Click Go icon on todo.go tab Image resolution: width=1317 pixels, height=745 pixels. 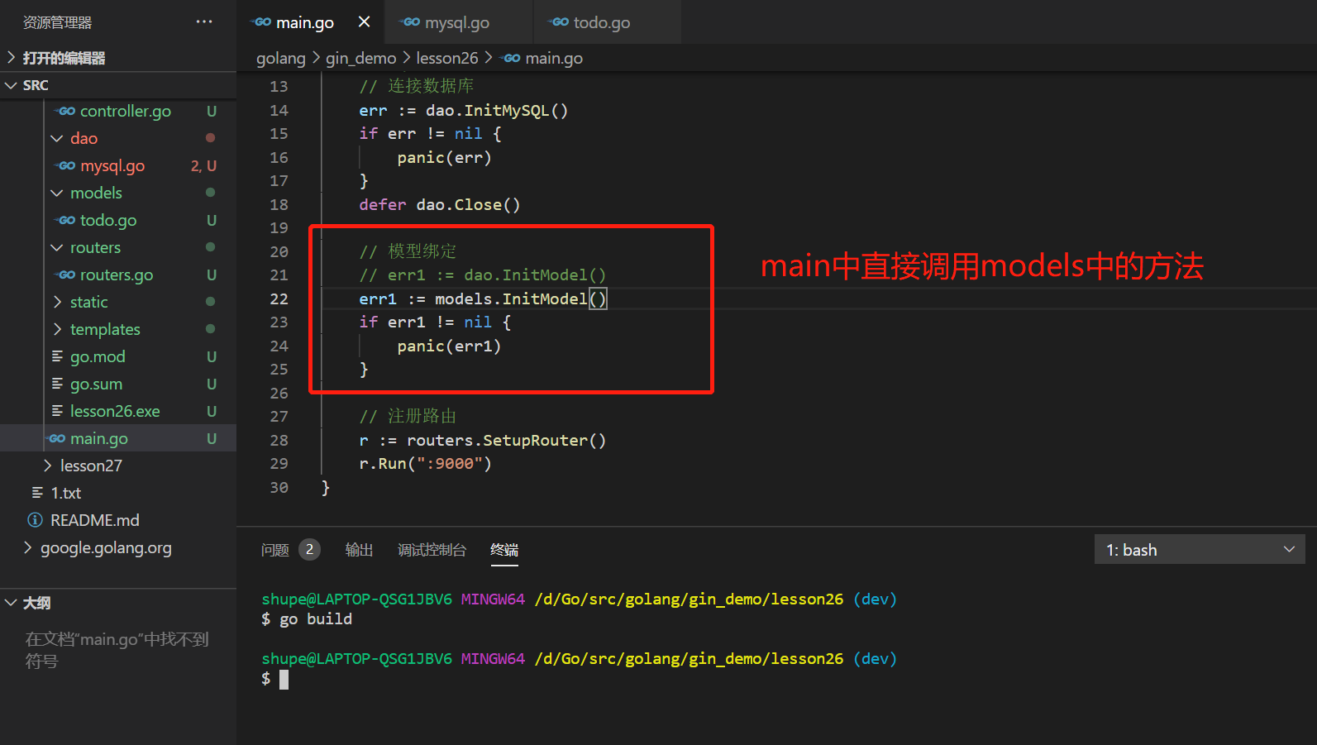pos(560,22)
